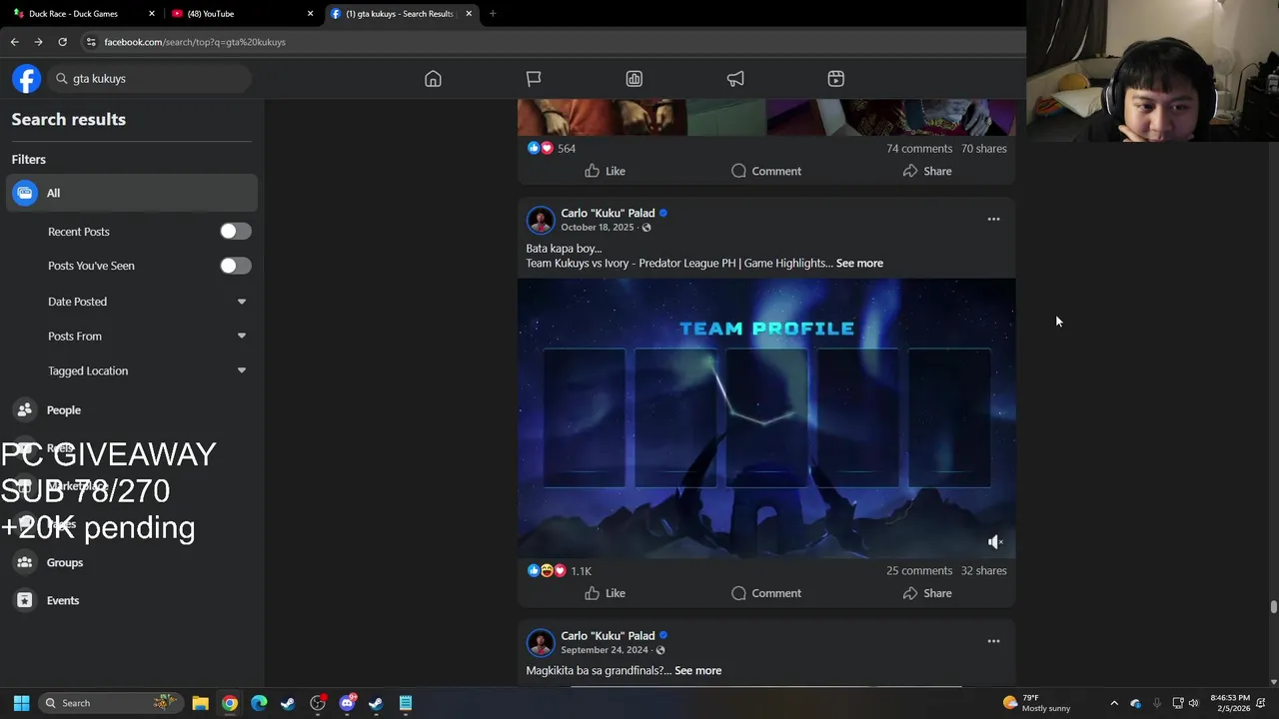The width and height of the screenshot is (1279, 719).
Task: Switch to the YouTube browser tab
Action: tap(240, 14)
